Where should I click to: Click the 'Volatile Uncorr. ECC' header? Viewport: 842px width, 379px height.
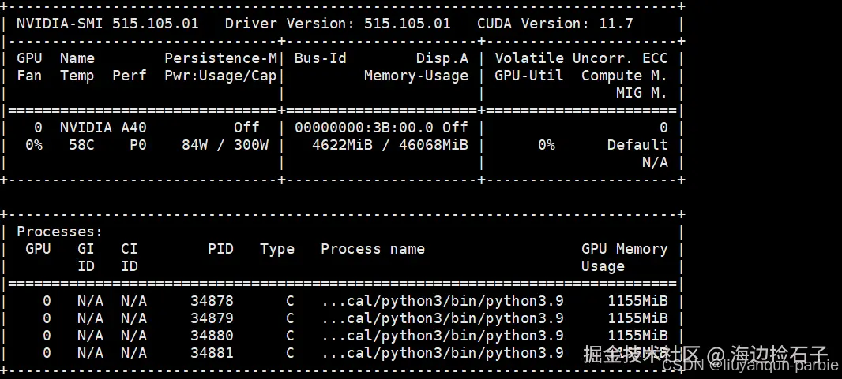coord(581,58)
